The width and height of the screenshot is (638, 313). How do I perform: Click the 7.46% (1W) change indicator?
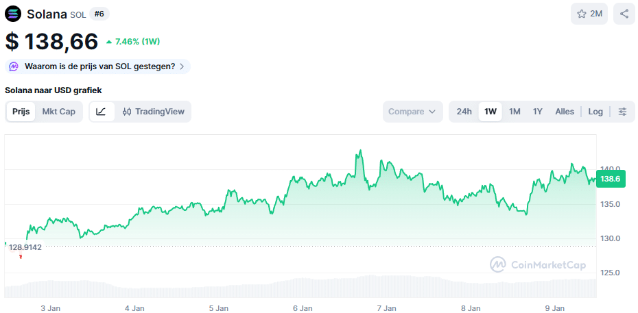133,41
